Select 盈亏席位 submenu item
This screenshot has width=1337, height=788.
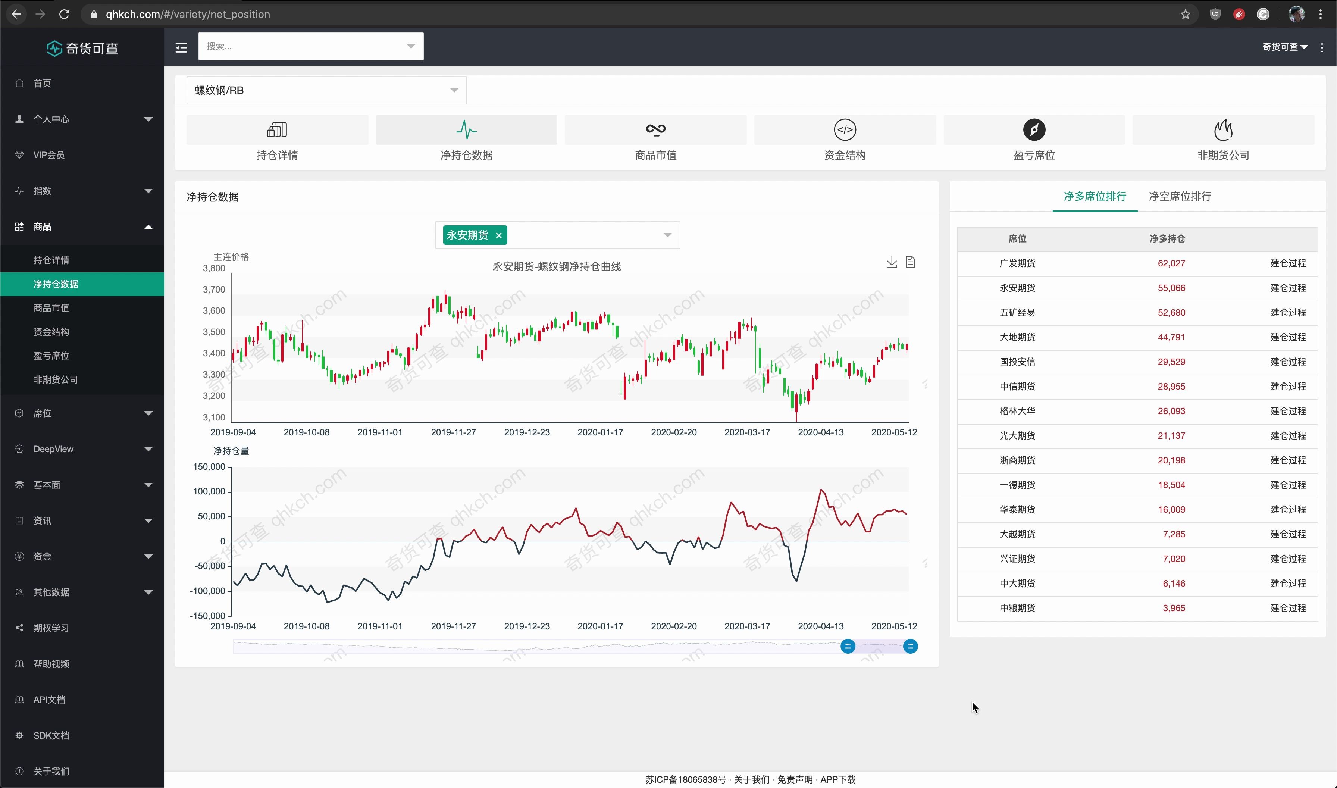pyautogui.click(x=82, y=356)
